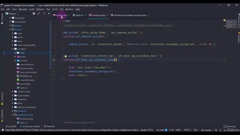Click the Event Log balloon icon
This screenshot has width=240, height=135.
tap(225, 126)
